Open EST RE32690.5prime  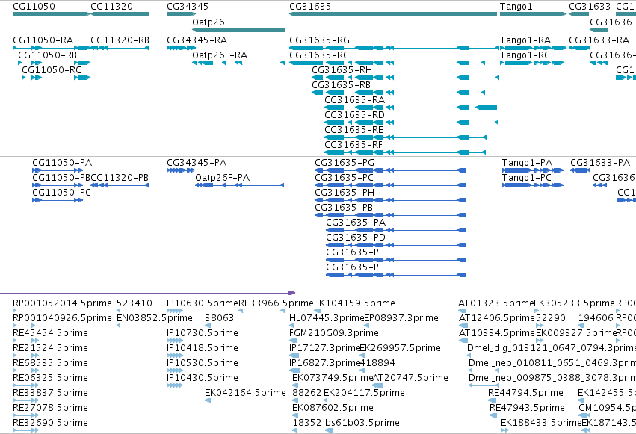pos(50,424)
